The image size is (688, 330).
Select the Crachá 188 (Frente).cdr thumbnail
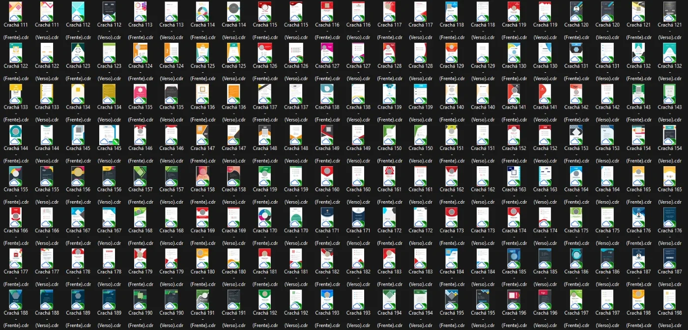[16, 299]
